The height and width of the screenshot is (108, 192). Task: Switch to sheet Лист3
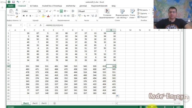tap(44, 103)
